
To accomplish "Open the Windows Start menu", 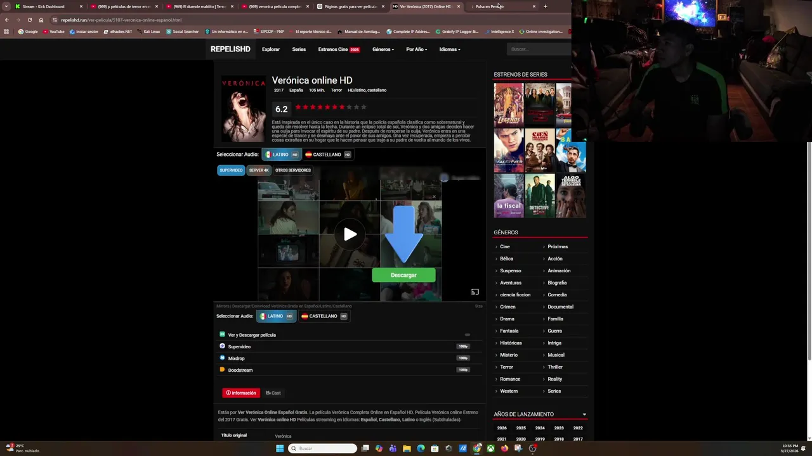I will coord(280,448).
